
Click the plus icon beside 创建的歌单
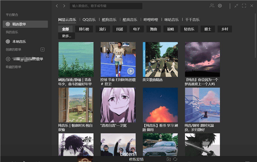[42, 49]
